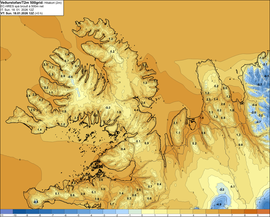Click the '-0.3' temperature value
Screen dimensions: 270x217
[108, 108]
